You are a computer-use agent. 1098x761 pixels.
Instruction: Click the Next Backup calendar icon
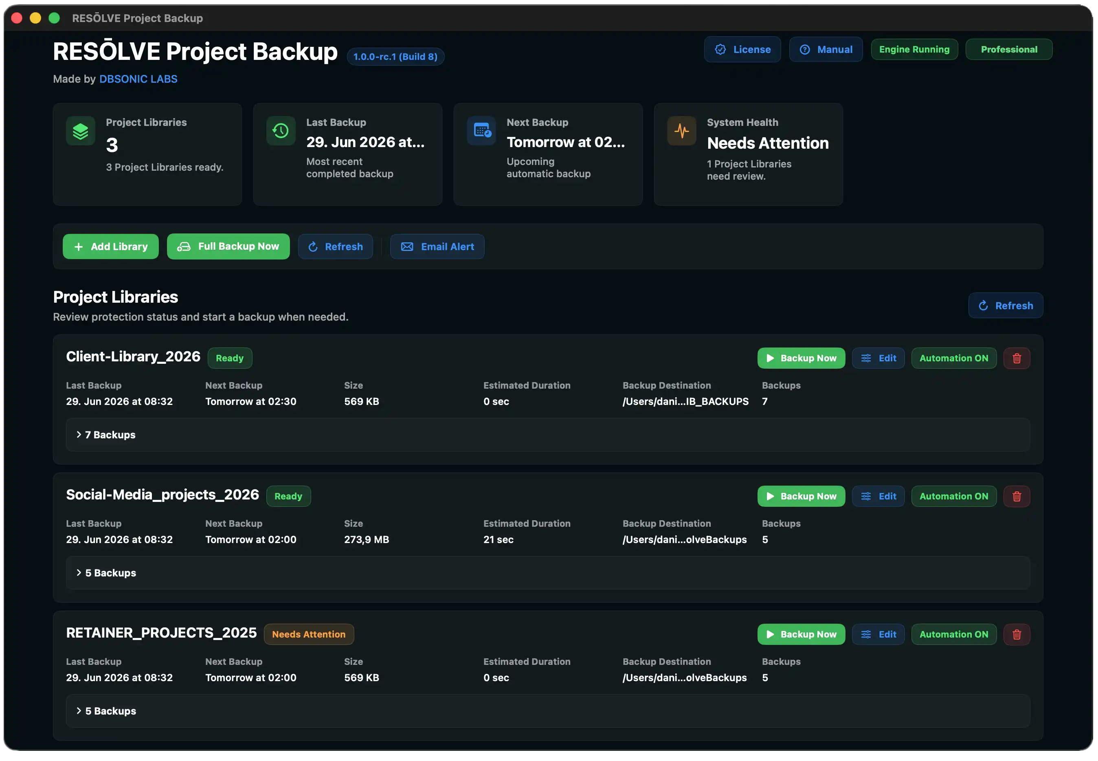click(x=481, y=131)
